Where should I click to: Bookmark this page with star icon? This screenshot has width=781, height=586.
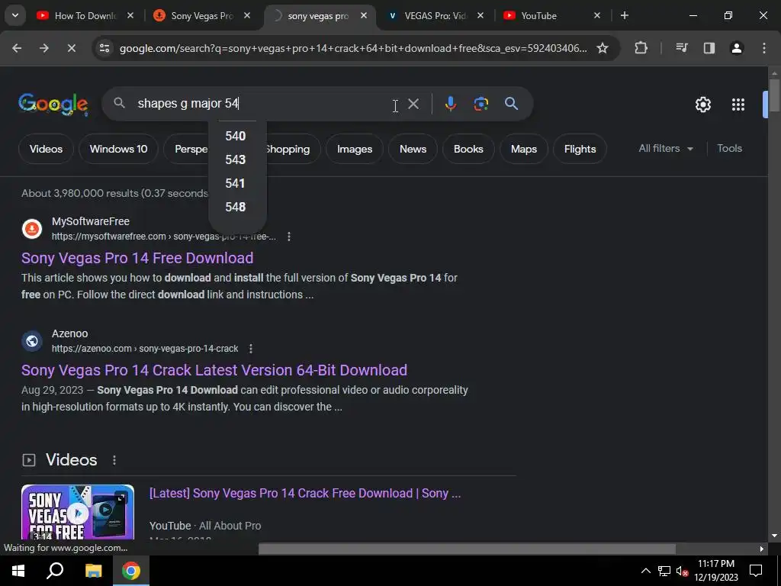pos(603,48)
